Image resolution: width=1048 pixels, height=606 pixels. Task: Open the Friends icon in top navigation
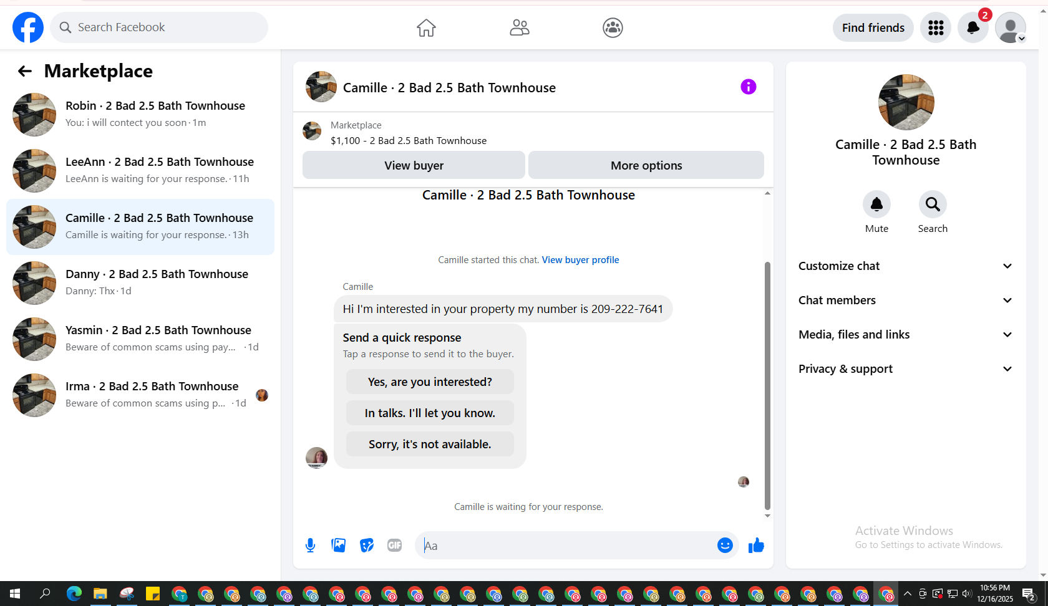520,27
